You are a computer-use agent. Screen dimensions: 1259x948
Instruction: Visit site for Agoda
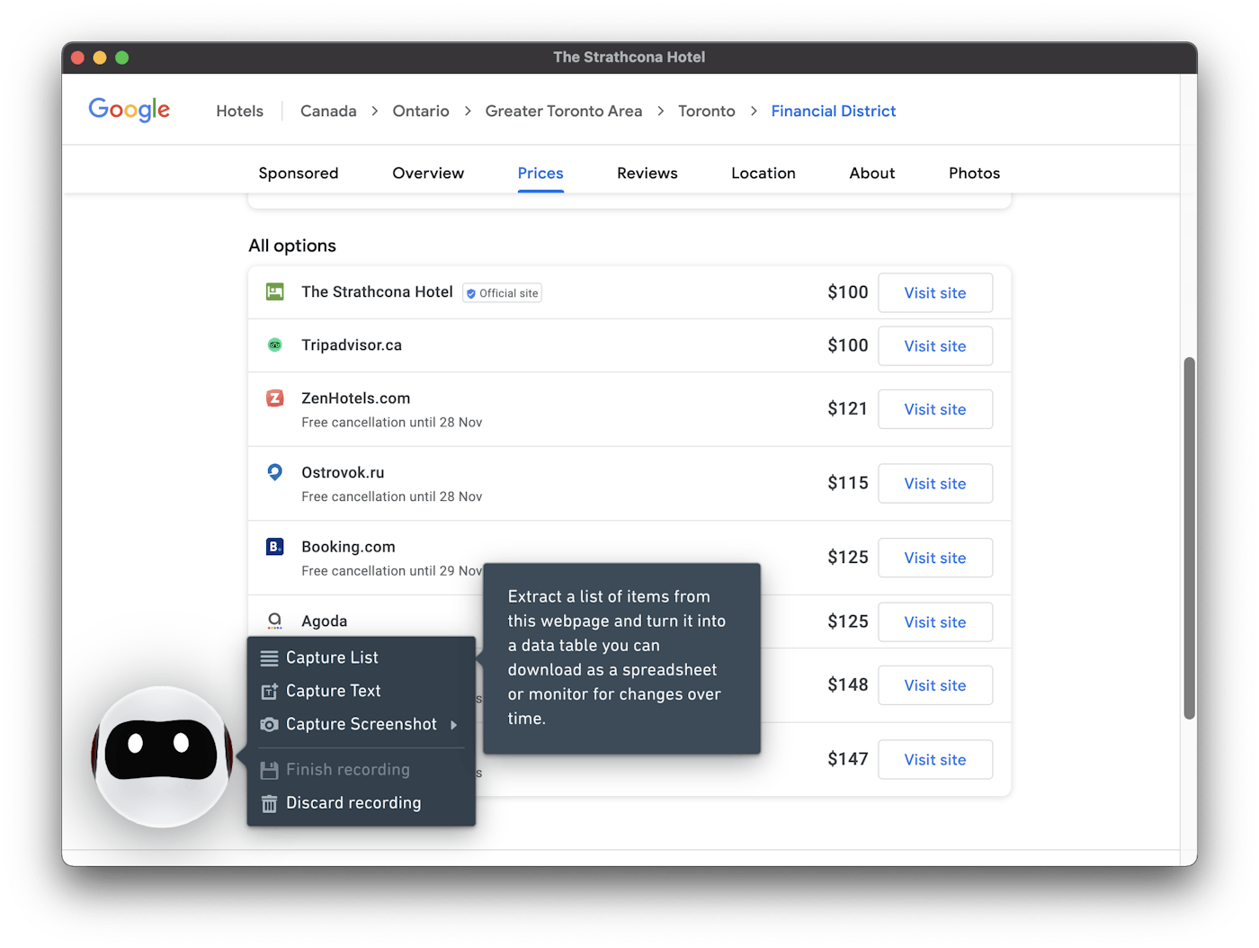coord(935,622)
